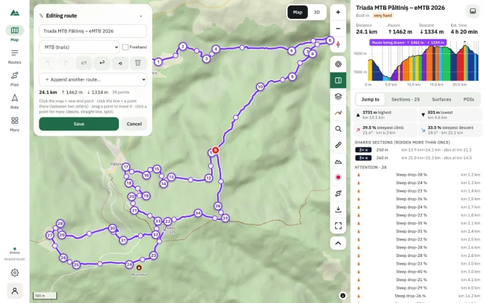The image size is (485, 303).
Task: Open the Map section in sidebar
Action: [15, 33]
